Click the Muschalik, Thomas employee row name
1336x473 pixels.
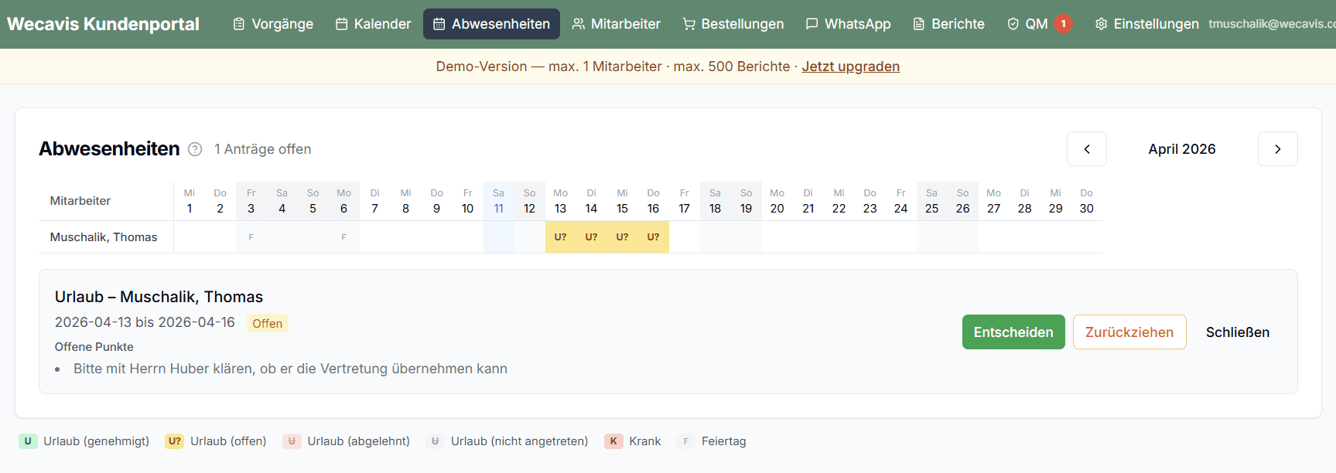[x=104, y=237]
